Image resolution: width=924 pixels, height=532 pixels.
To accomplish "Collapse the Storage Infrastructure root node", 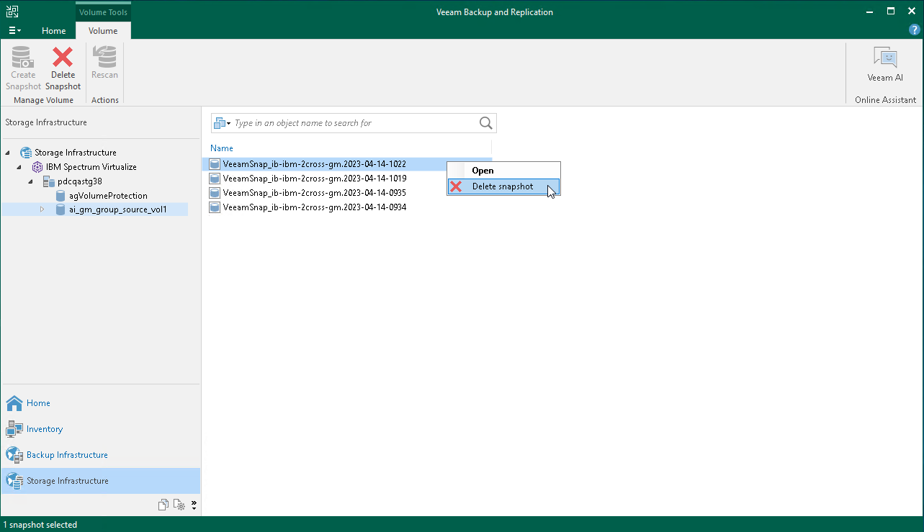I will pyautogui.click(x=9, y=153).
